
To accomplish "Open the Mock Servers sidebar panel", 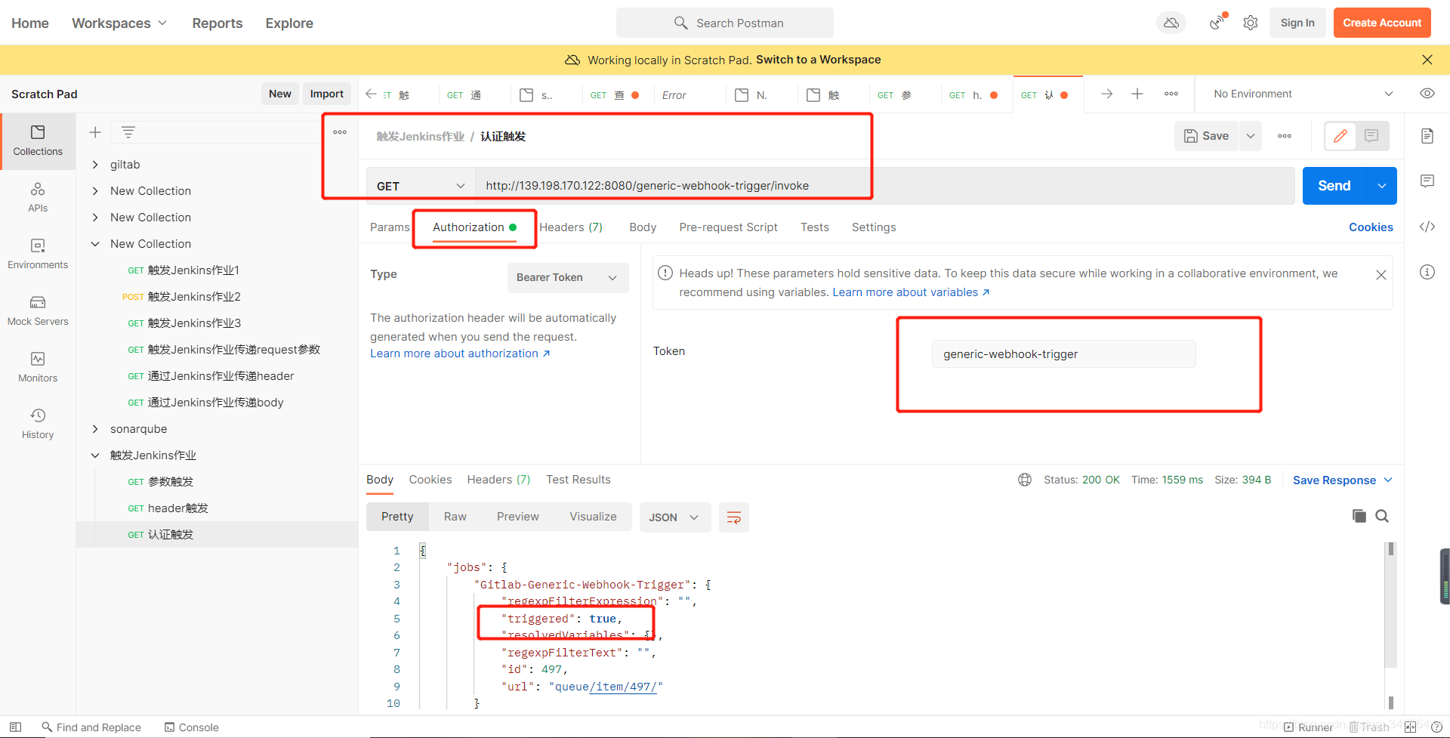I will pyautogui.click(x=38, y=310).
